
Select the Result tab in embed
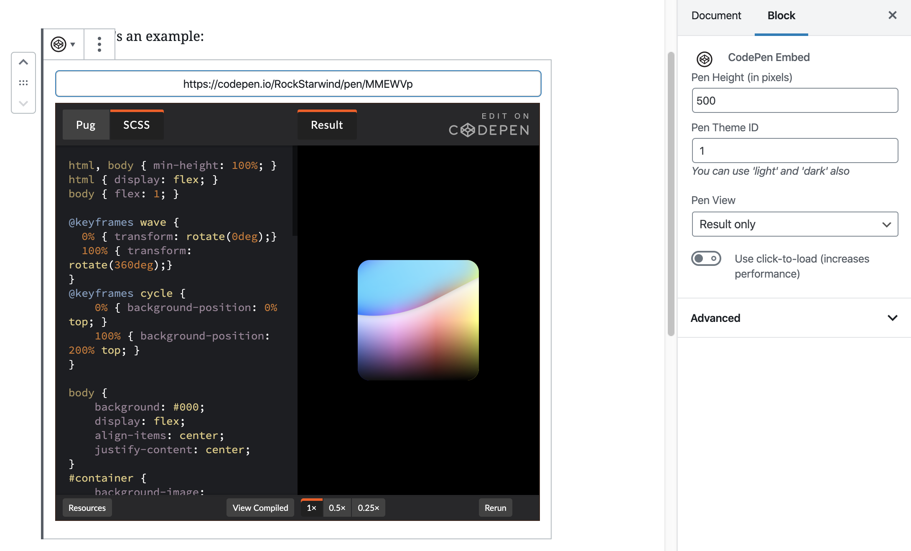pos(327,125)
